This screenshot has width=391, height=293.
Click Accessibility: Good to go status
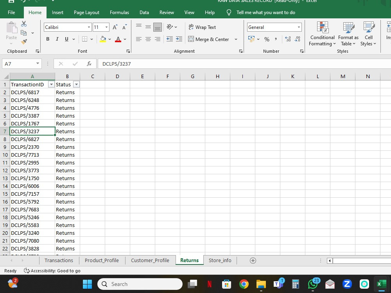pos(52,271)
